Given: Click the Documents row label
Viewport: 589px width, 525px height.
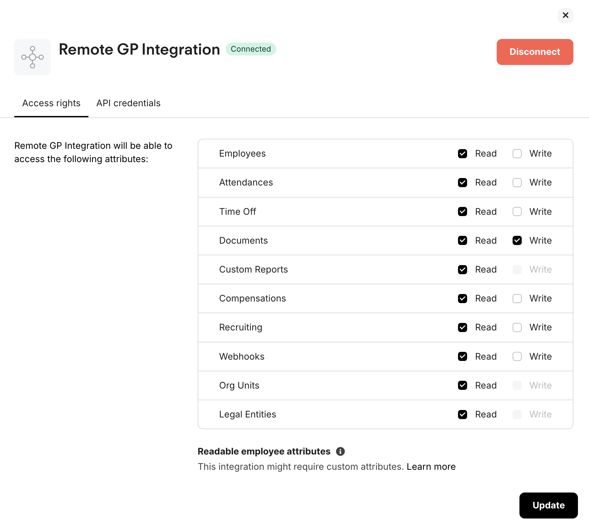Looking at the screenshot, I should [243, 240].
